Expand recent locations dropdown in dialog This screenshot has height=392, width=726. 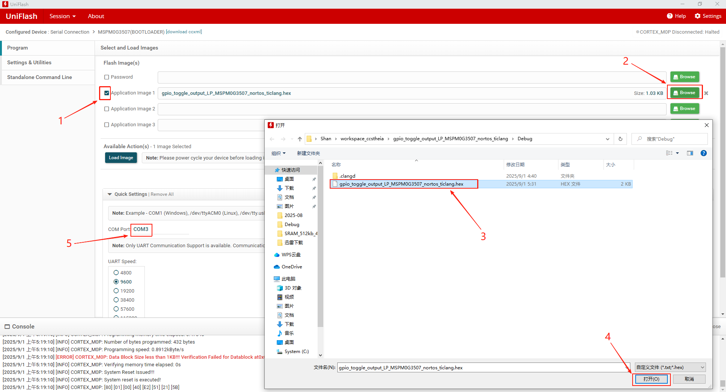pos(292,139)
